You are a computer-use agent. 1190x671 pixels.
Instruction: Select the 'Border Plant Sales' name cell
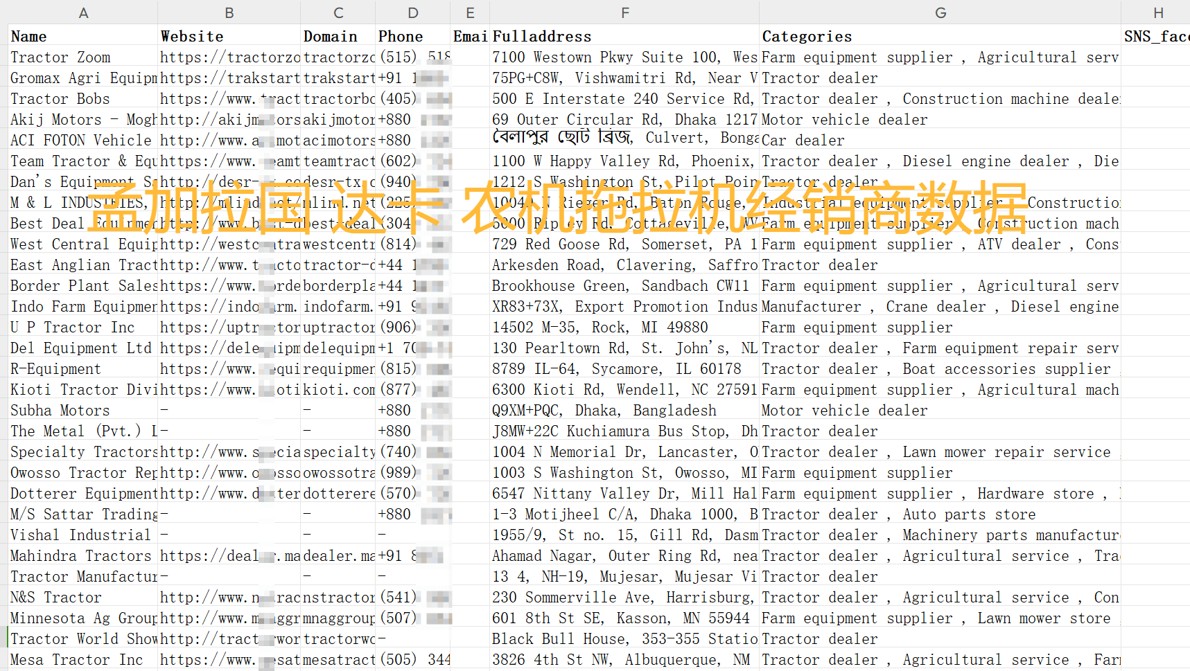pyautogui.click(x=83, y=285)
